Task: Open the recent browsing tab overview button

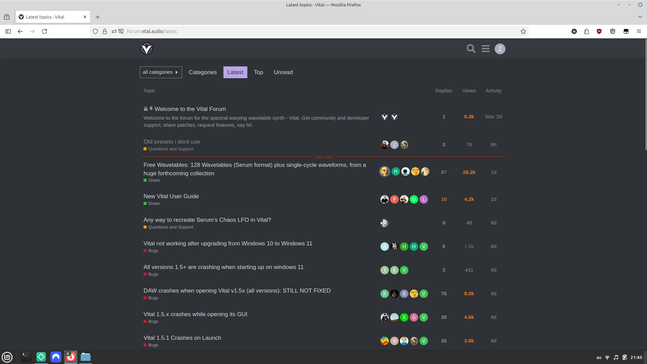Action: tap(7, 17)
